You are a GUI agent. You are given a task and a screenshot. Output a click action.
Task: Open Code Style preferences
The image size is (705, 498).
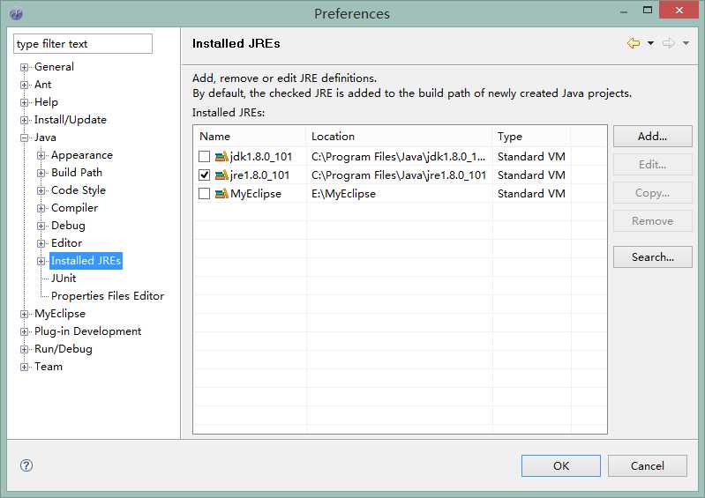point(79,190)
